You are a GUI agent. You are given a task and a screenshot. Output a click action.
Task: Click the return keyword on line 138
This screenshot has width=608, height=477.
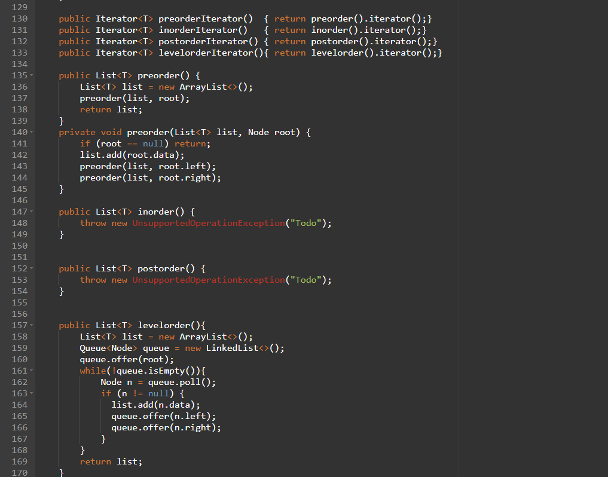(95, 109)
